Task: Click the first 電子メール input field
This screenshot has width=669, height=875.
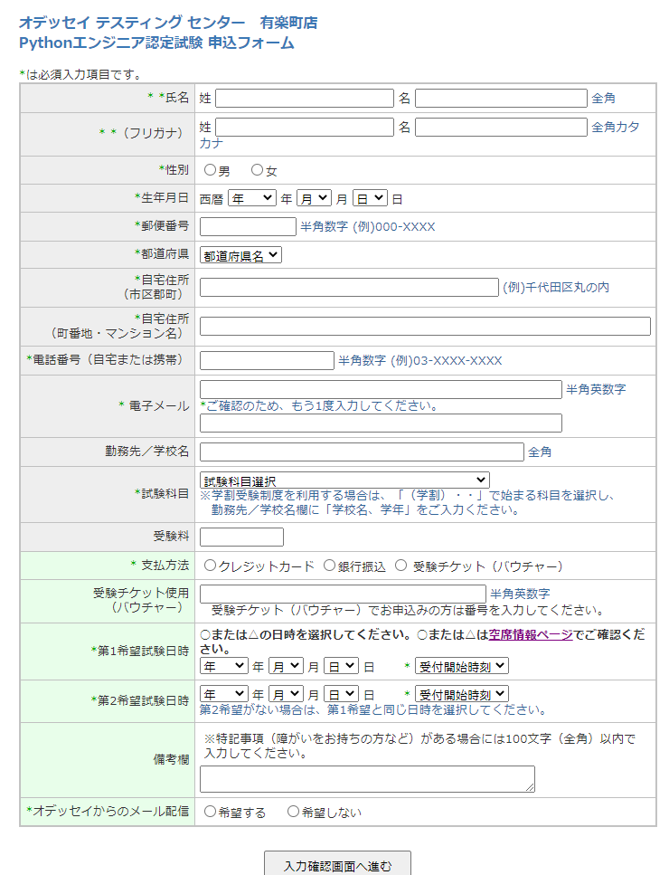Action: pyautogui.click(x=381, y=389)
